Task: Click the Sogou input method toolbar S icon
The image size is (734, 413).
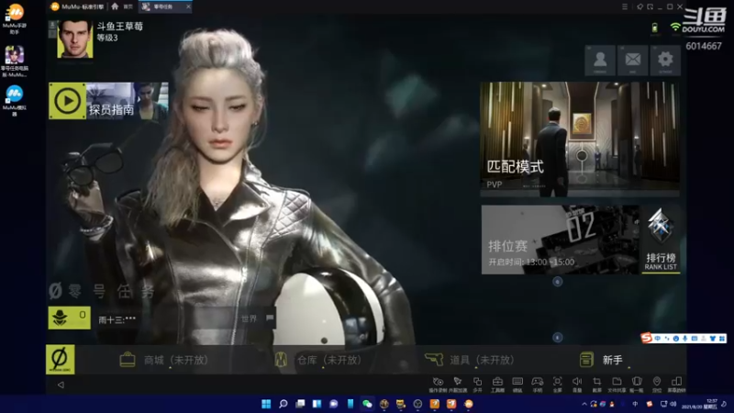Action: (647, 338)
